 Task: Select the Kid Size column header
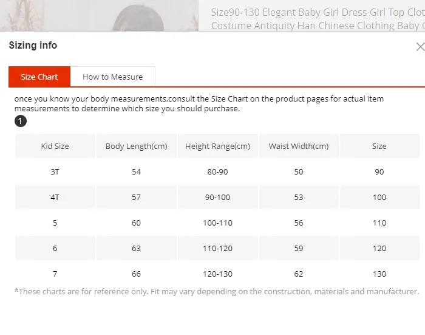pos(55,146)
